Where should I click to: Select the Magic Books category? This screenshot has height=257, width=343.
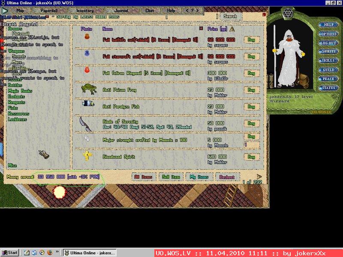coord(20,91)
